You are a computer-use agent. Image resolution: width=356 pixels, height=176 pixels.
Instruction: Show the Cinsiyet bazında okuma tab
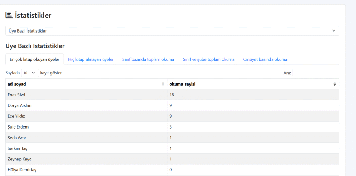(265, 59)
